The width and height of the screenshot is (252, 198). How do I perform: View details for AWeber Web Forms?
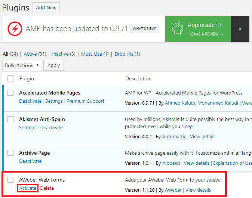(198, 190)
